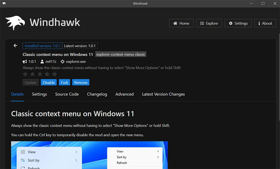Fork this mod
This screenshot has width=280, height=169.
pos(64,82)
